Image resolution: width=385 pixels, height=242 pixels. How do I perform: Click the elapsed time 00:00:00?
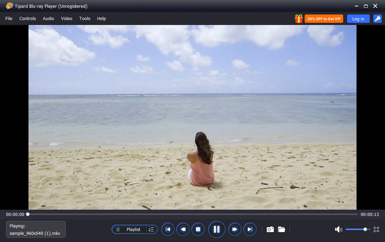coord(15,215)
